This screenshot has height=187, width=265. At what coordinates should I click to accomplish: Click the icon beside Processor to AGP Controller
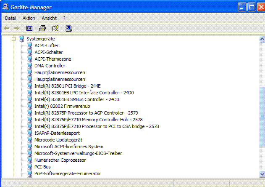point(30,113)
